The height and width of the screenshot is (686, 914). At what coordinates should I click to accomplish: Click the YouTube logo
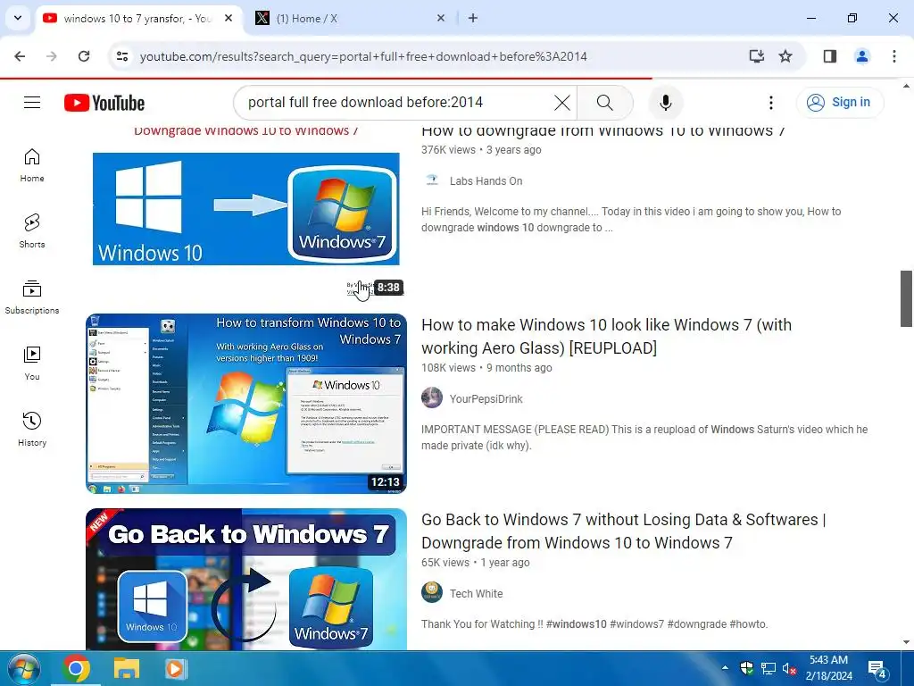click(104, 103)
